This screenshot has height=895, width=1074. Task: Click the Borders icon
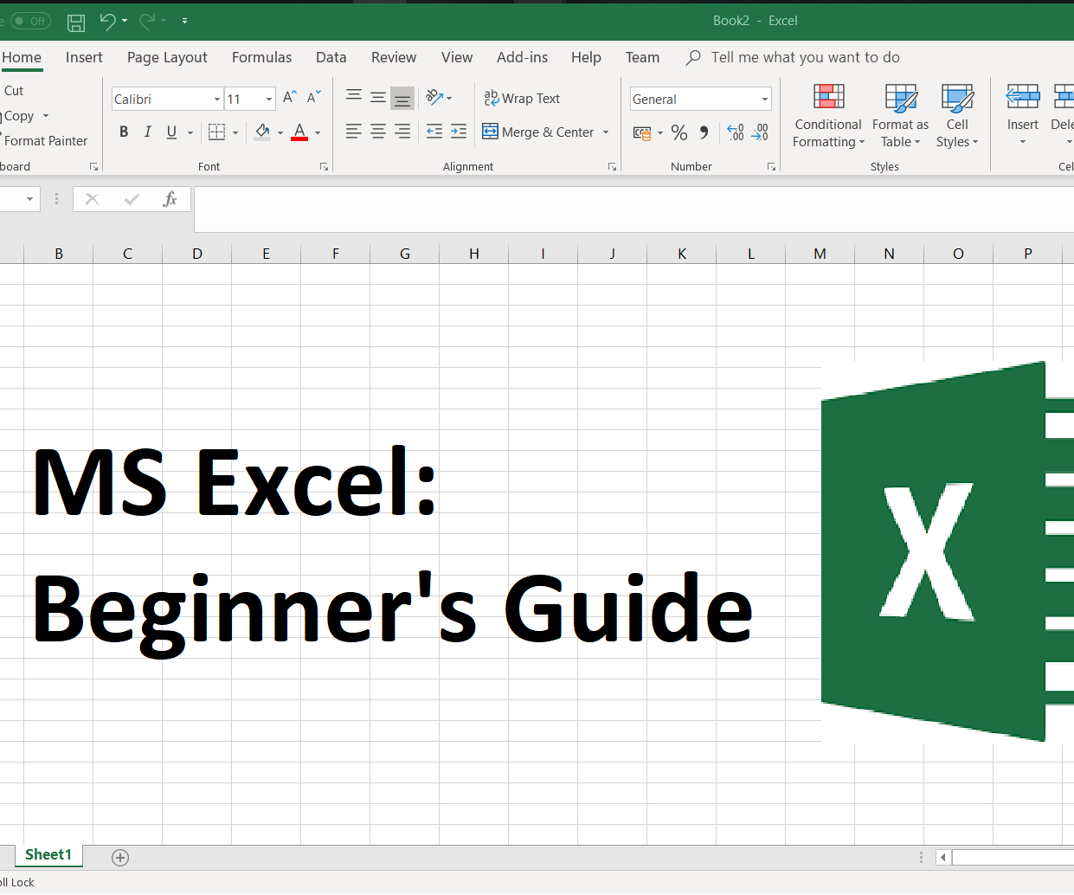click(216, 132)
